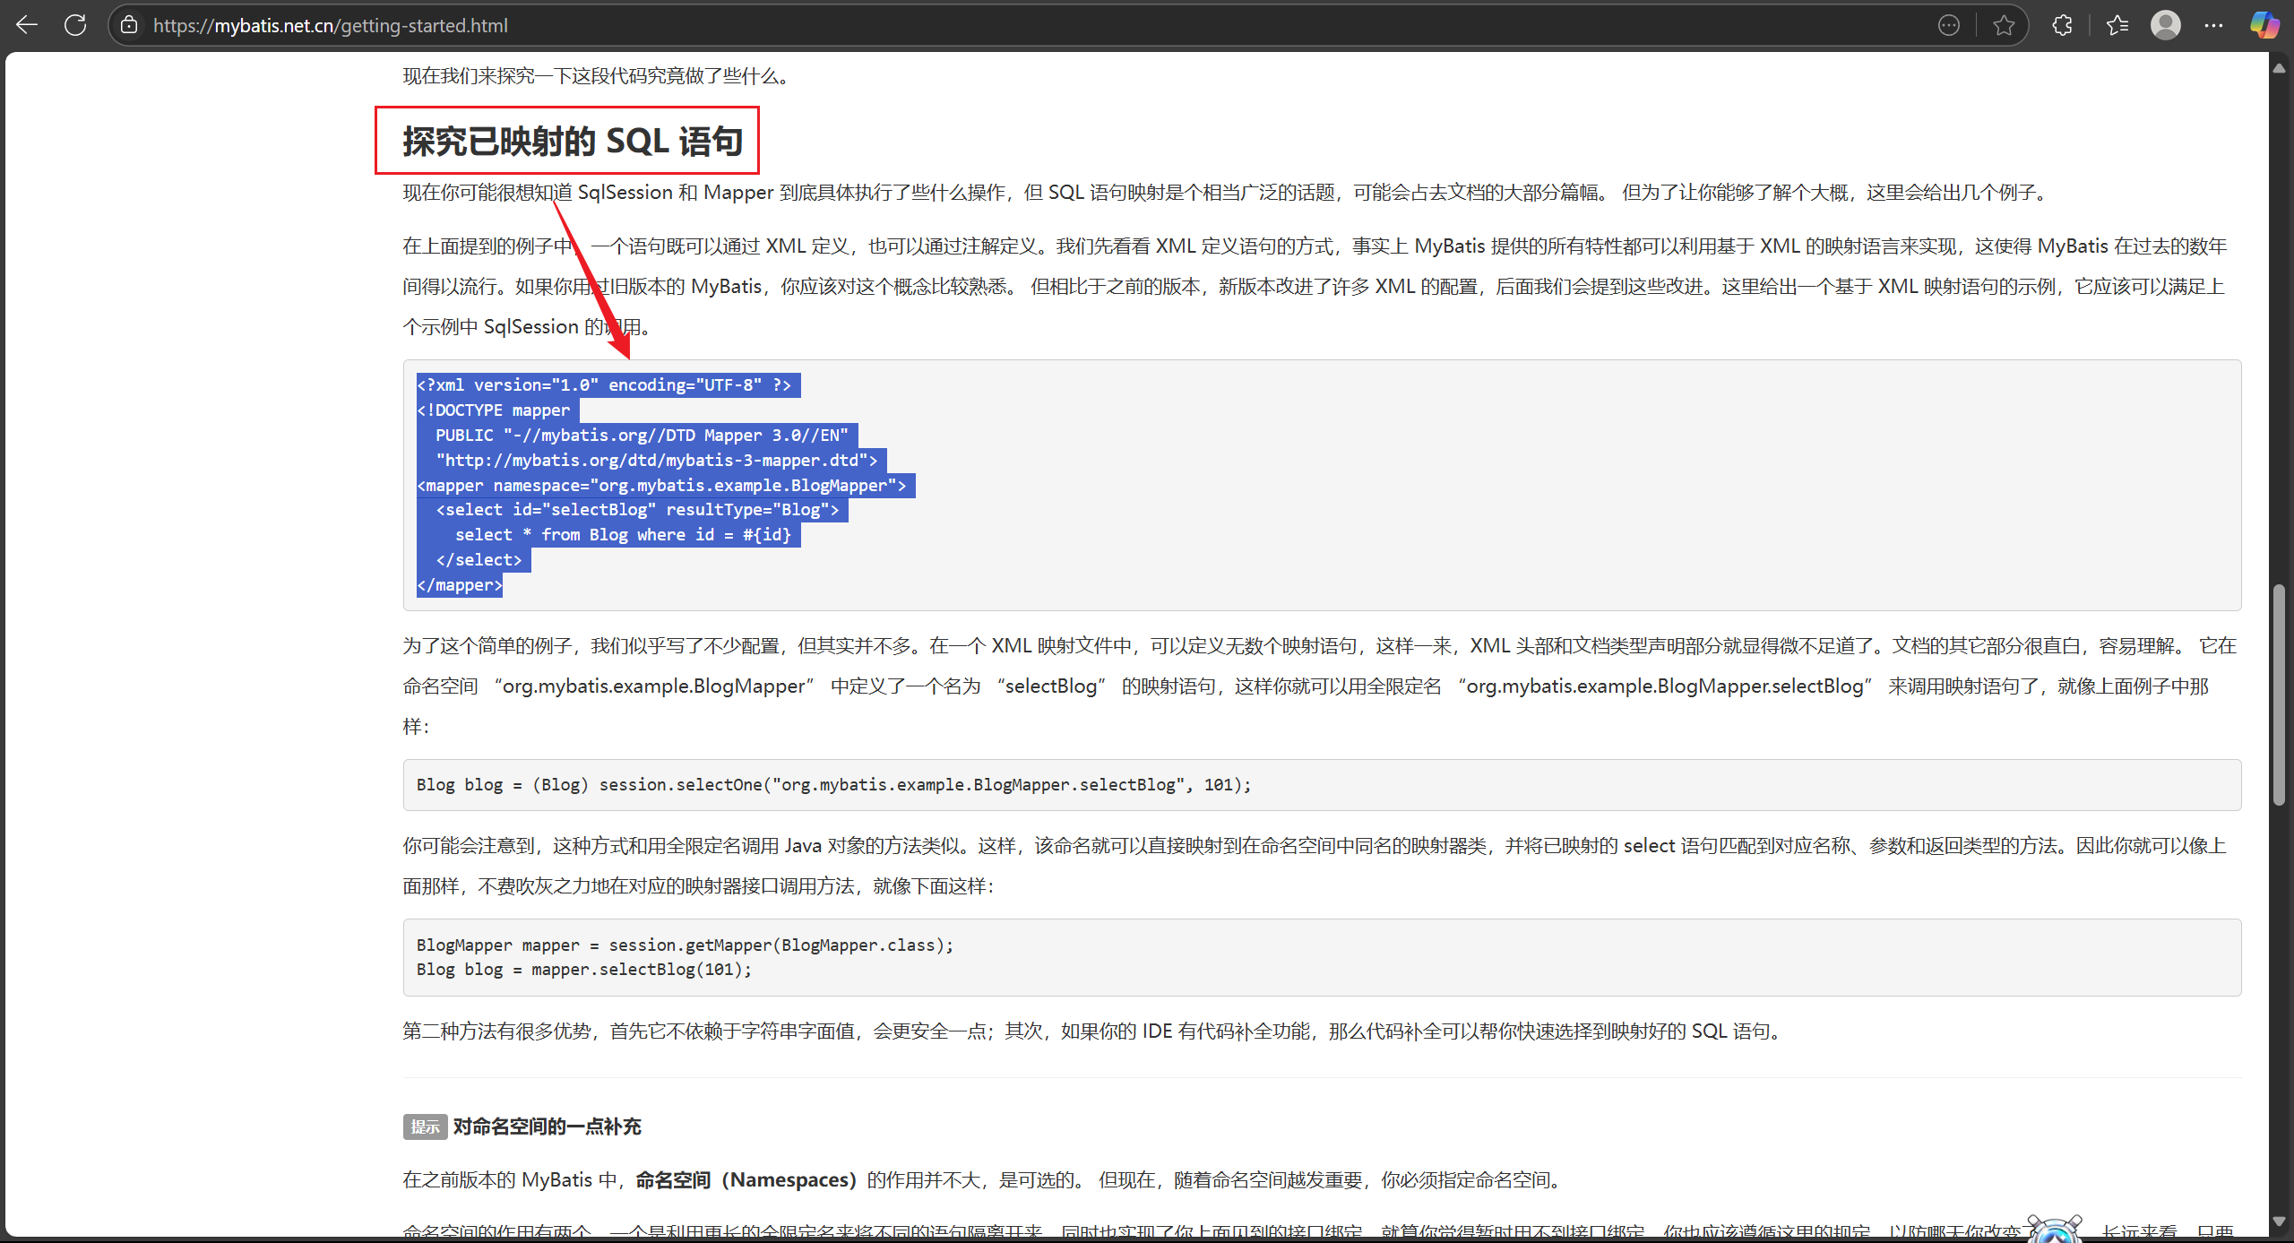The height and width of the screenshot is (1243, 2294).
Task: View site information via lock icon
Action: (x=130, y=25)
